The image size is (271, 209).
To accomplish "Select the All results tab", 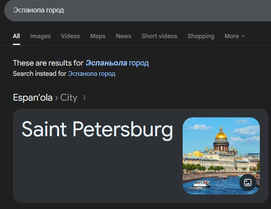I will (x=16, y=36).
